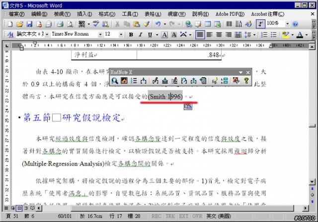Open EndNote Cite While You Write preferences
This screenshot has width=318, height=222.
(x=236, y=81)
